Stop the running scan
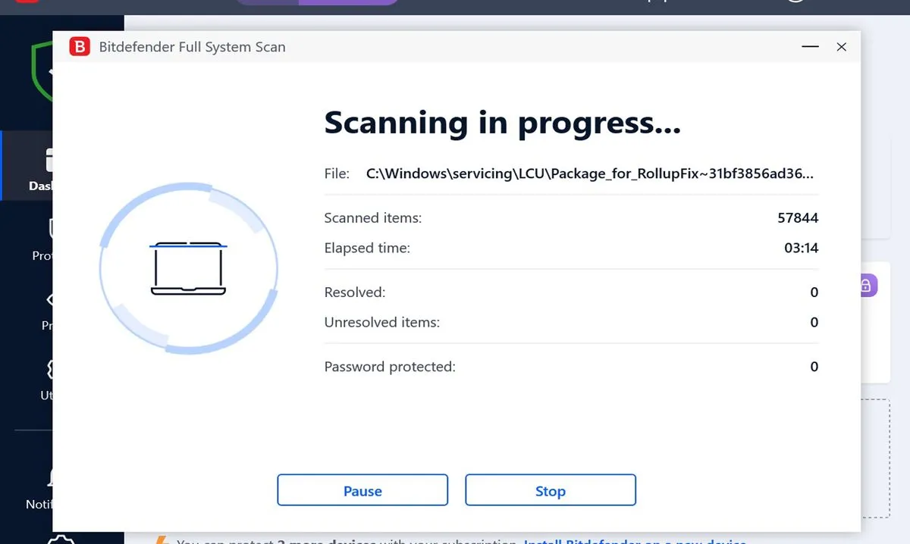910x544 pixels. pos(550,490)
